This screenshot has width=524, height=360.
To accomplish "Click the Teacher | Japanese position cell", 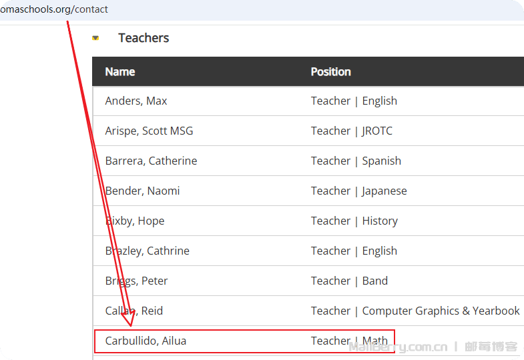I will [x=358, y=191].
